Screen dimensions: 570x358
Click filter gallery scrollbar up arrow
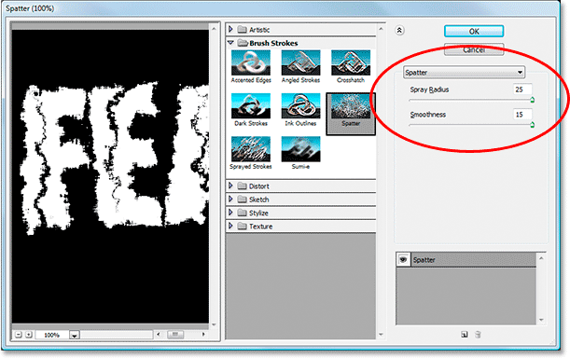click(381, 29)
